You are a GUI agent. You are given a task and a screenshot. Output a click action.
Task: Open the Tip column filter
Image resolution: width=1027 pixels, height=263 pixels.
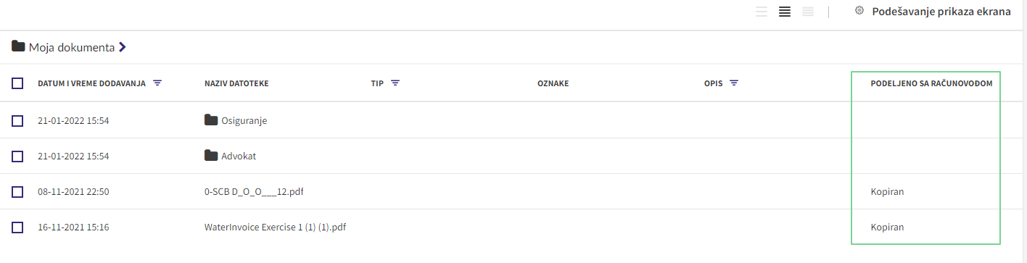coord(395,83)
